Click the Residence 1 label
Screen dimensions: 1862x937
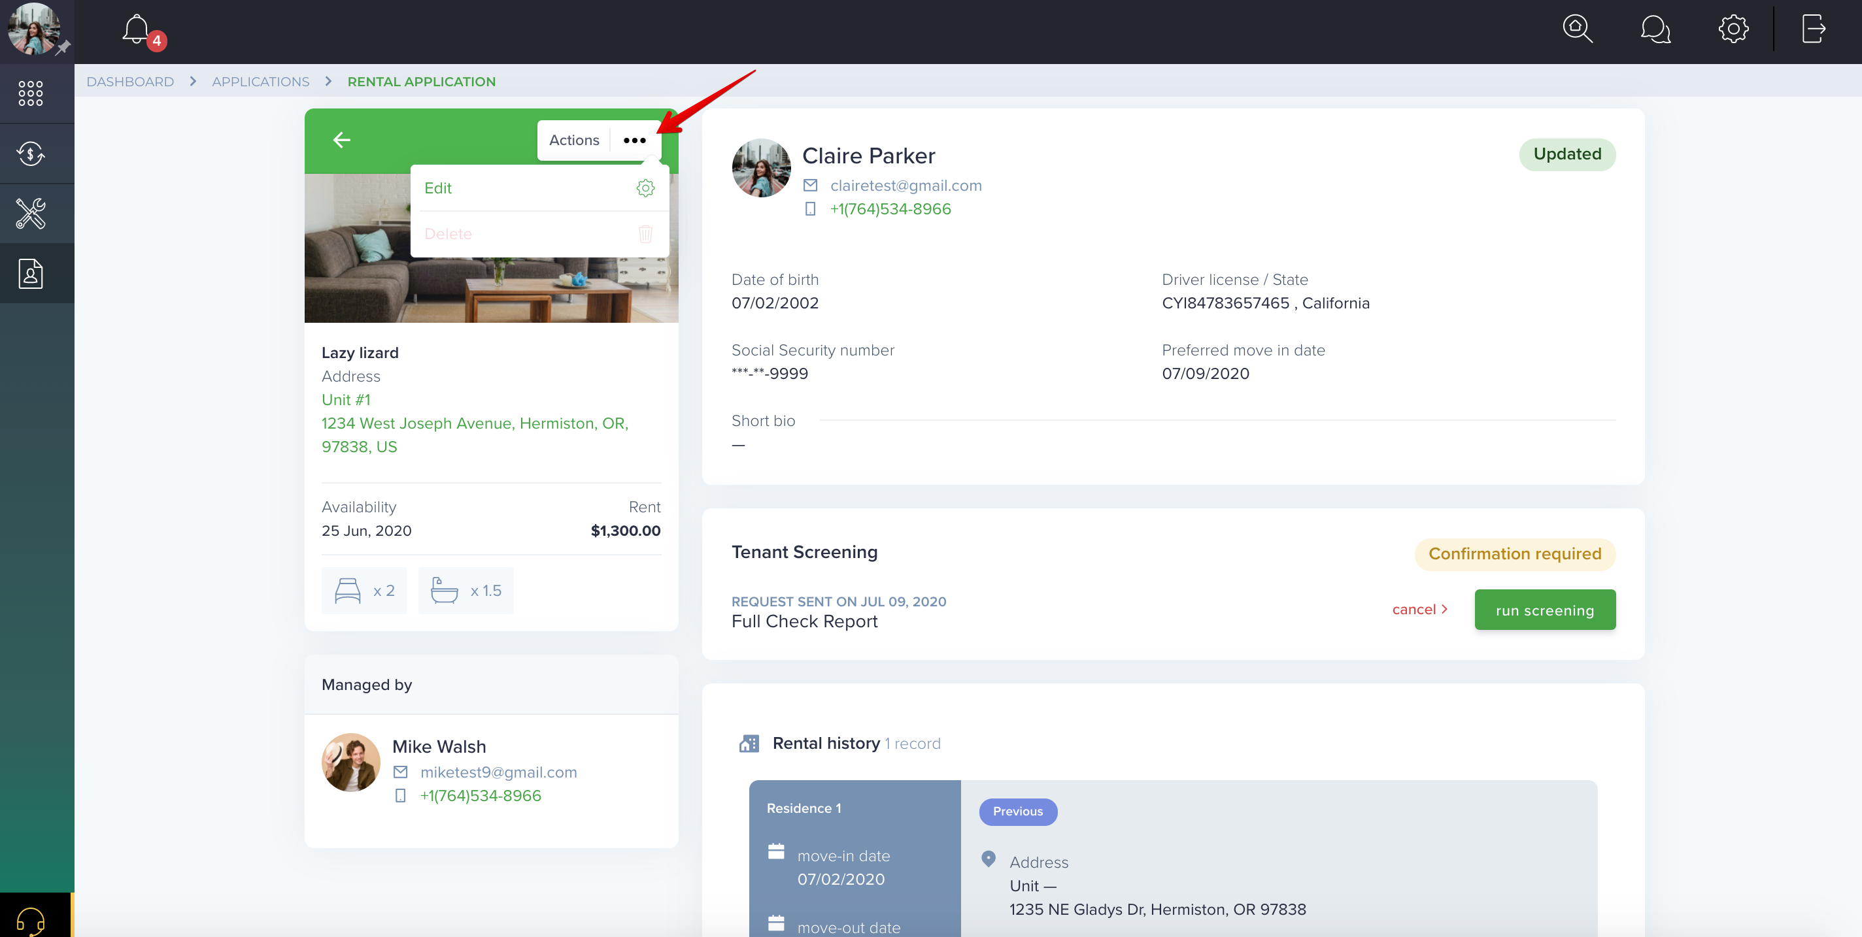click(803, 808)
